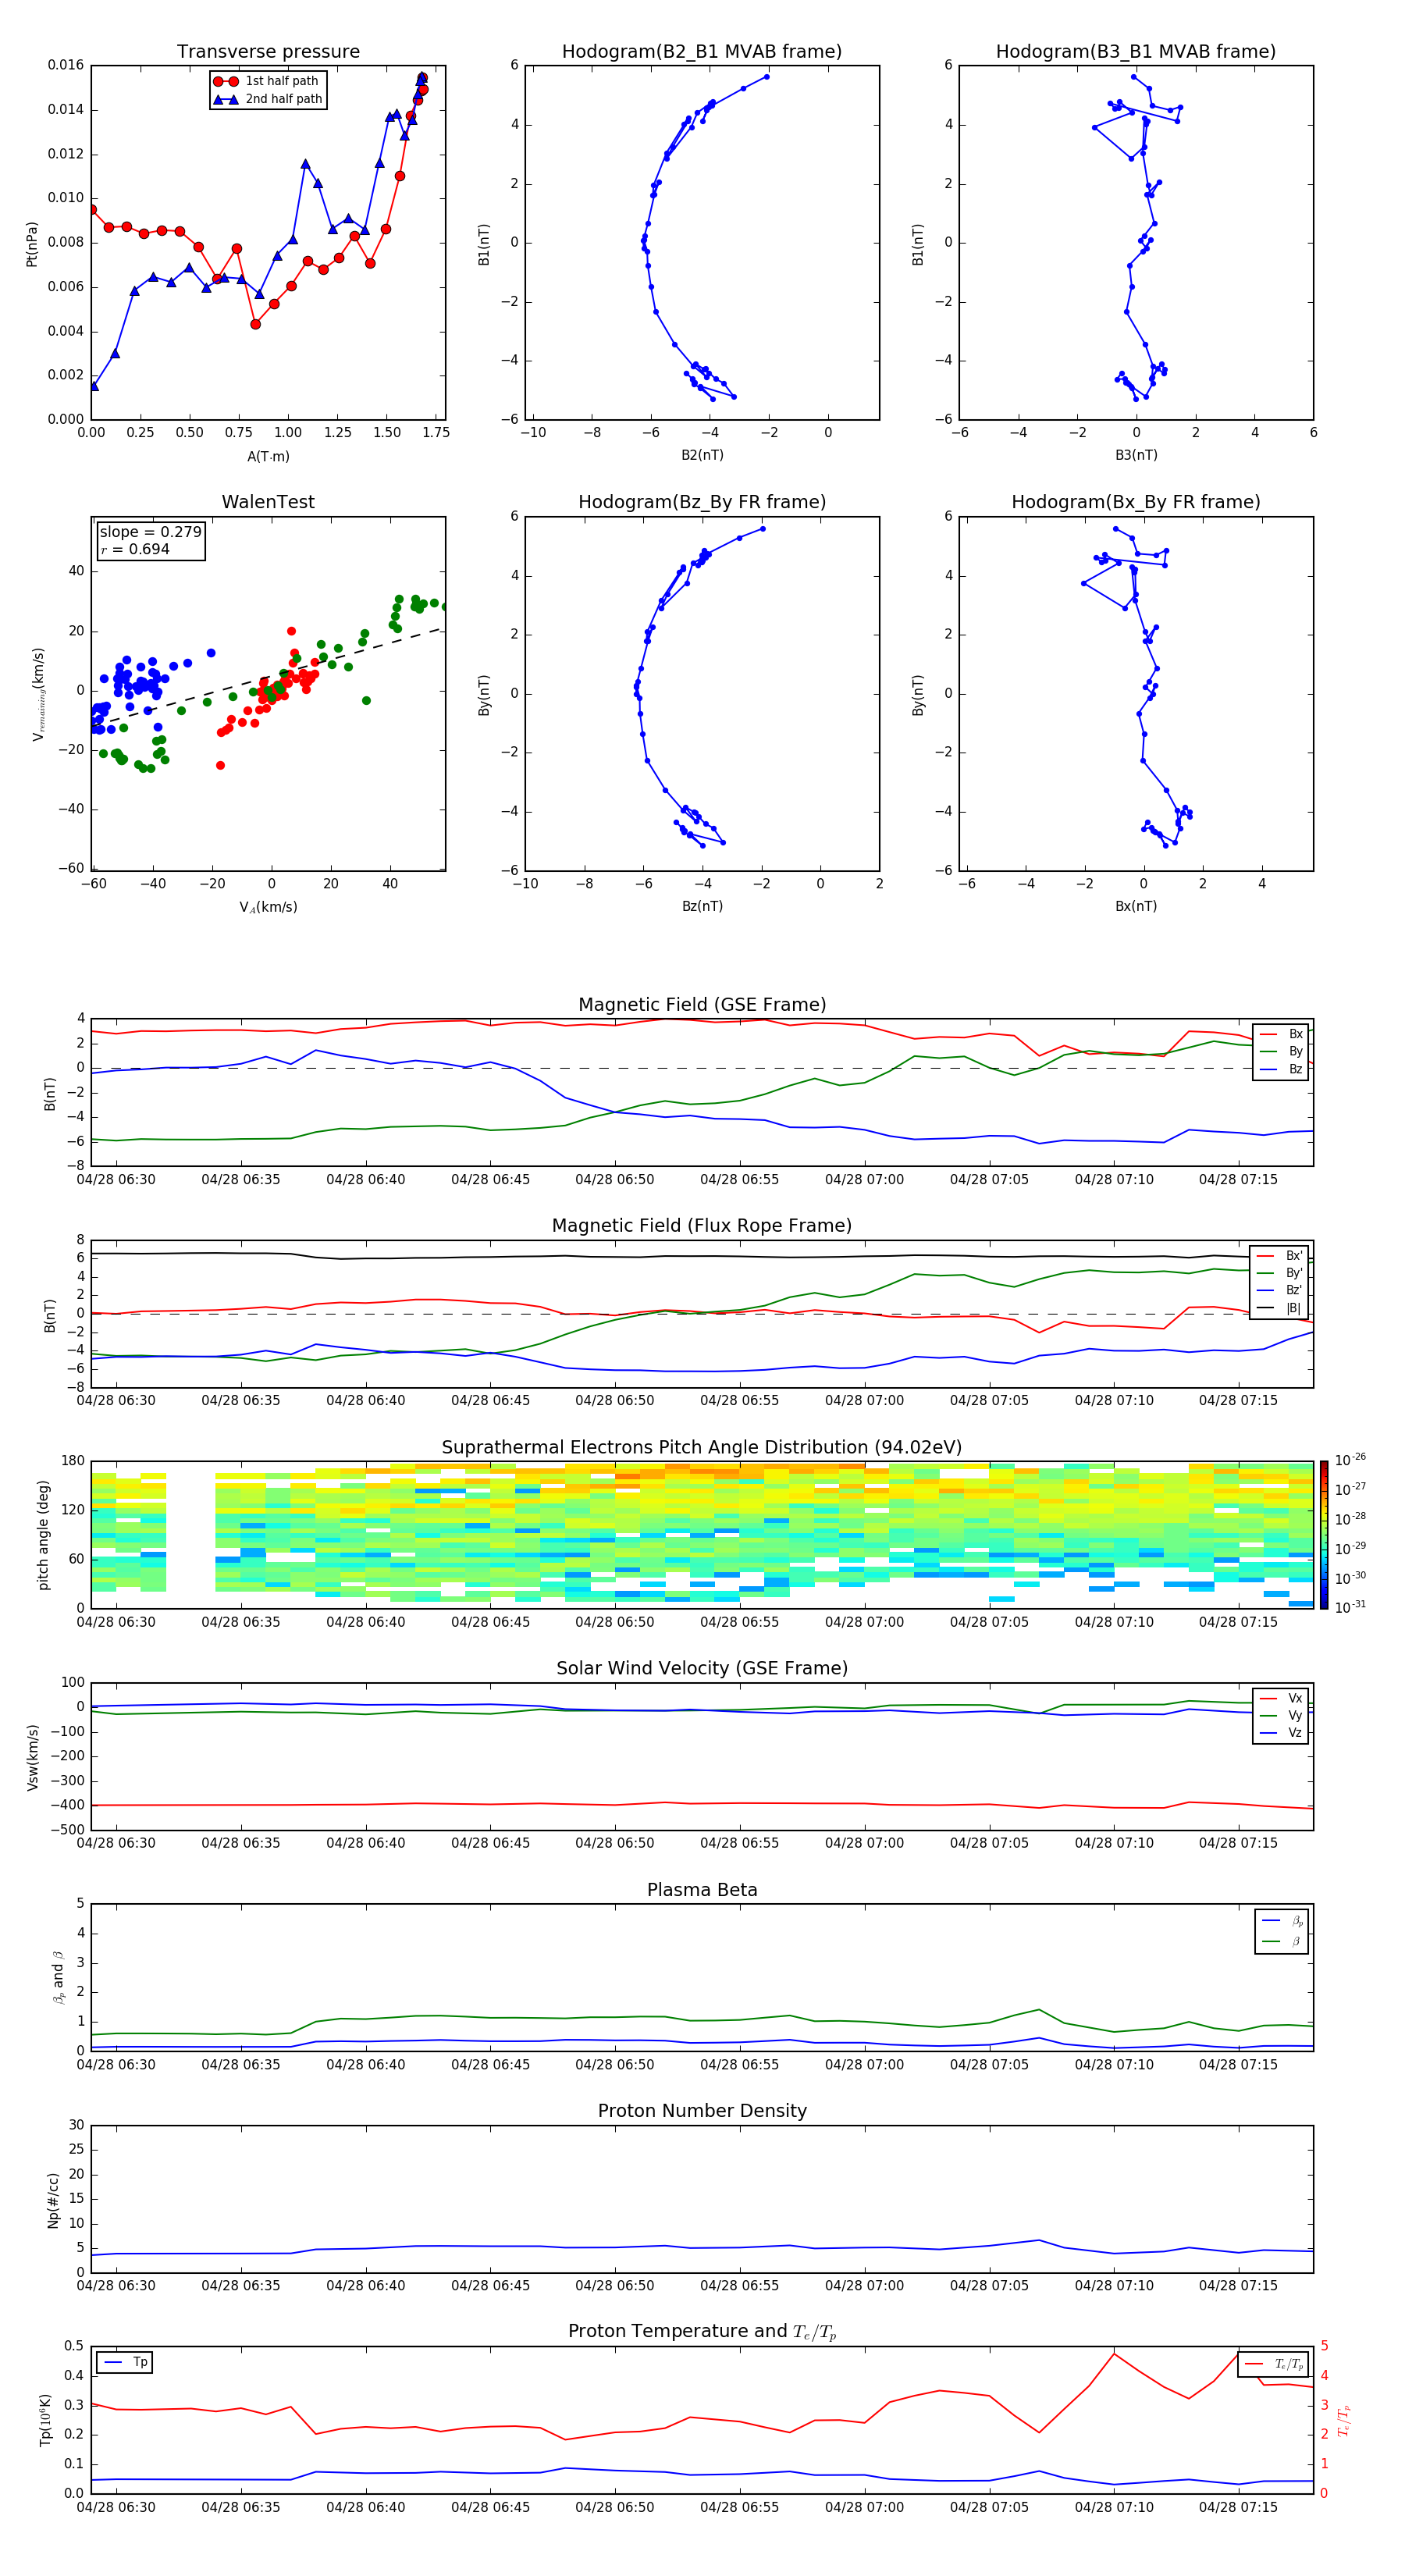Click the 'Transverse pressure' plot title
This screenshot has width=1405, height=2576.
click(x=268, y=52)
